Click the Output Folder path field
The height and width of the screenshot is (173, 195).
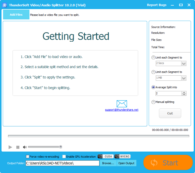pyautogui.click(x=63, y=163)
